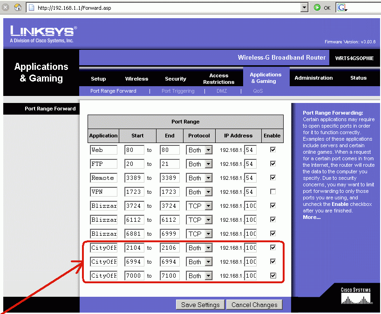This screenshot has height=314, width=381.
Task: Click the Google search engine icon
Action: 341,7
